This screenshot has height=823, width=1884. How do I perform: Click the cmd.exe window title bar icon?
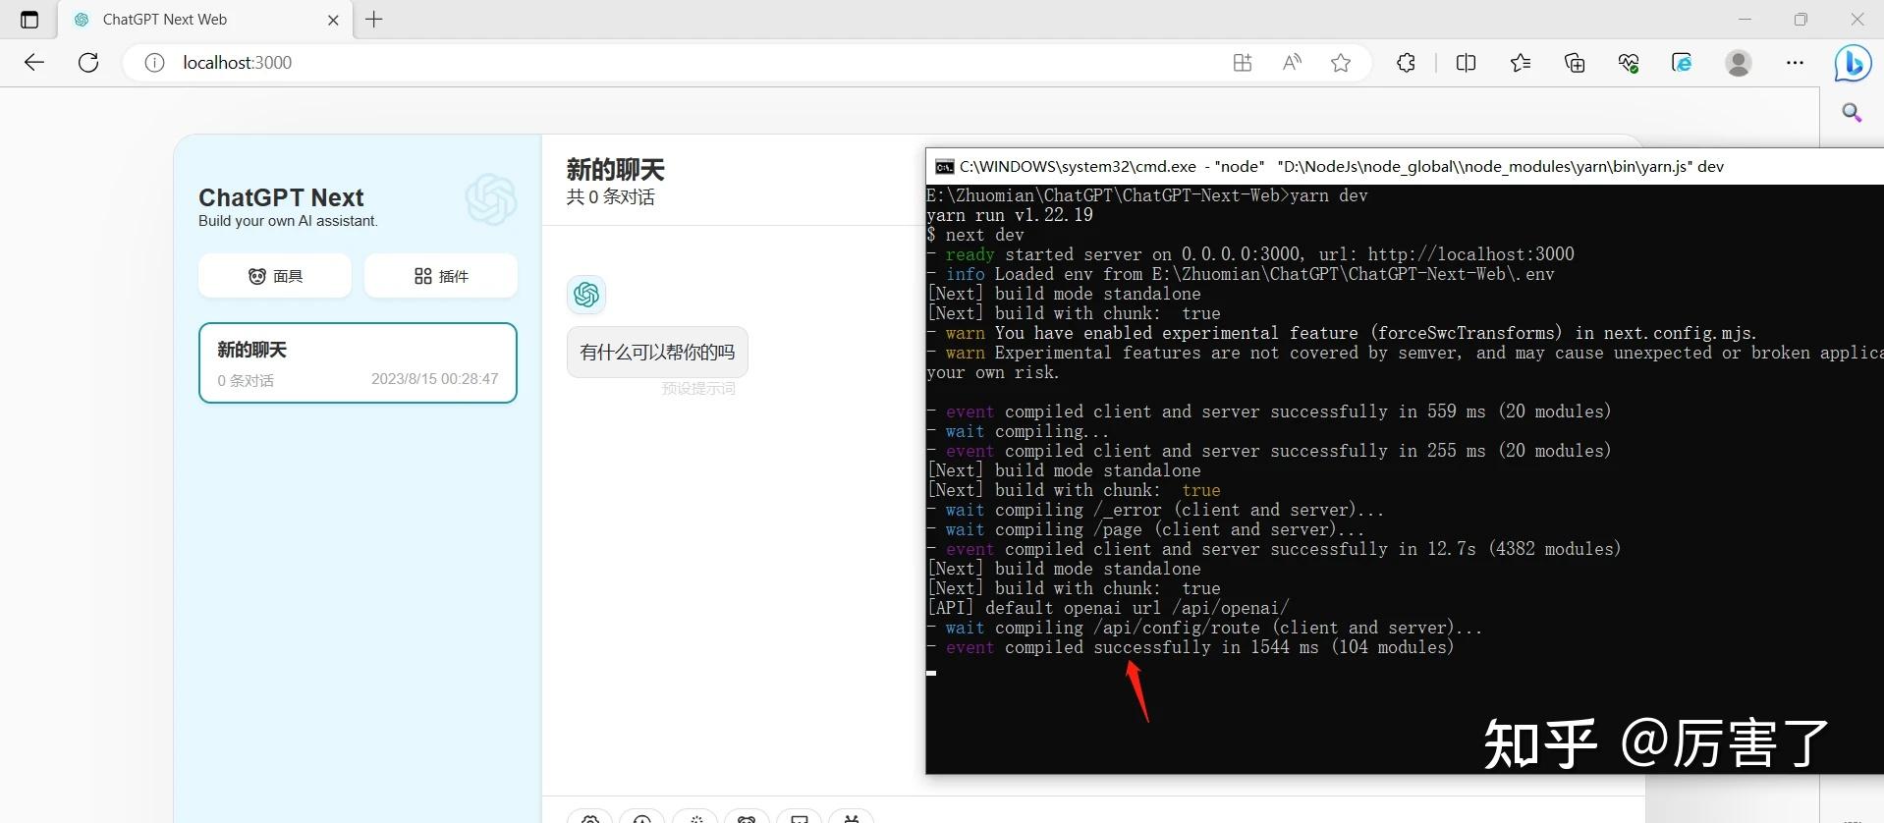[944, 167]
